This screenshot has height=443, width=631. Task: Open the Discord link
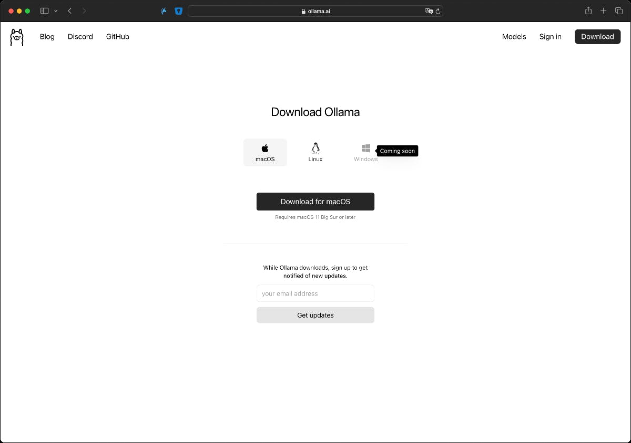(x=80, y=37)
